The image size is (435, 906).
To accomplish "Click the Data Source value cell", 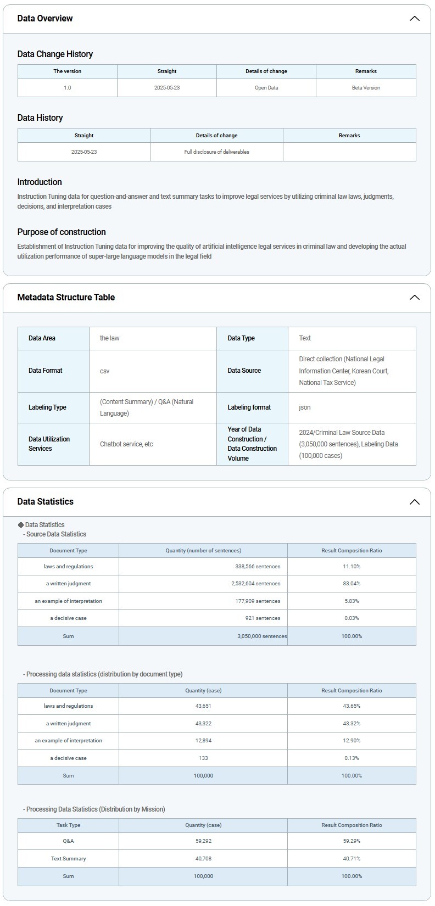I will click(343, 371).
